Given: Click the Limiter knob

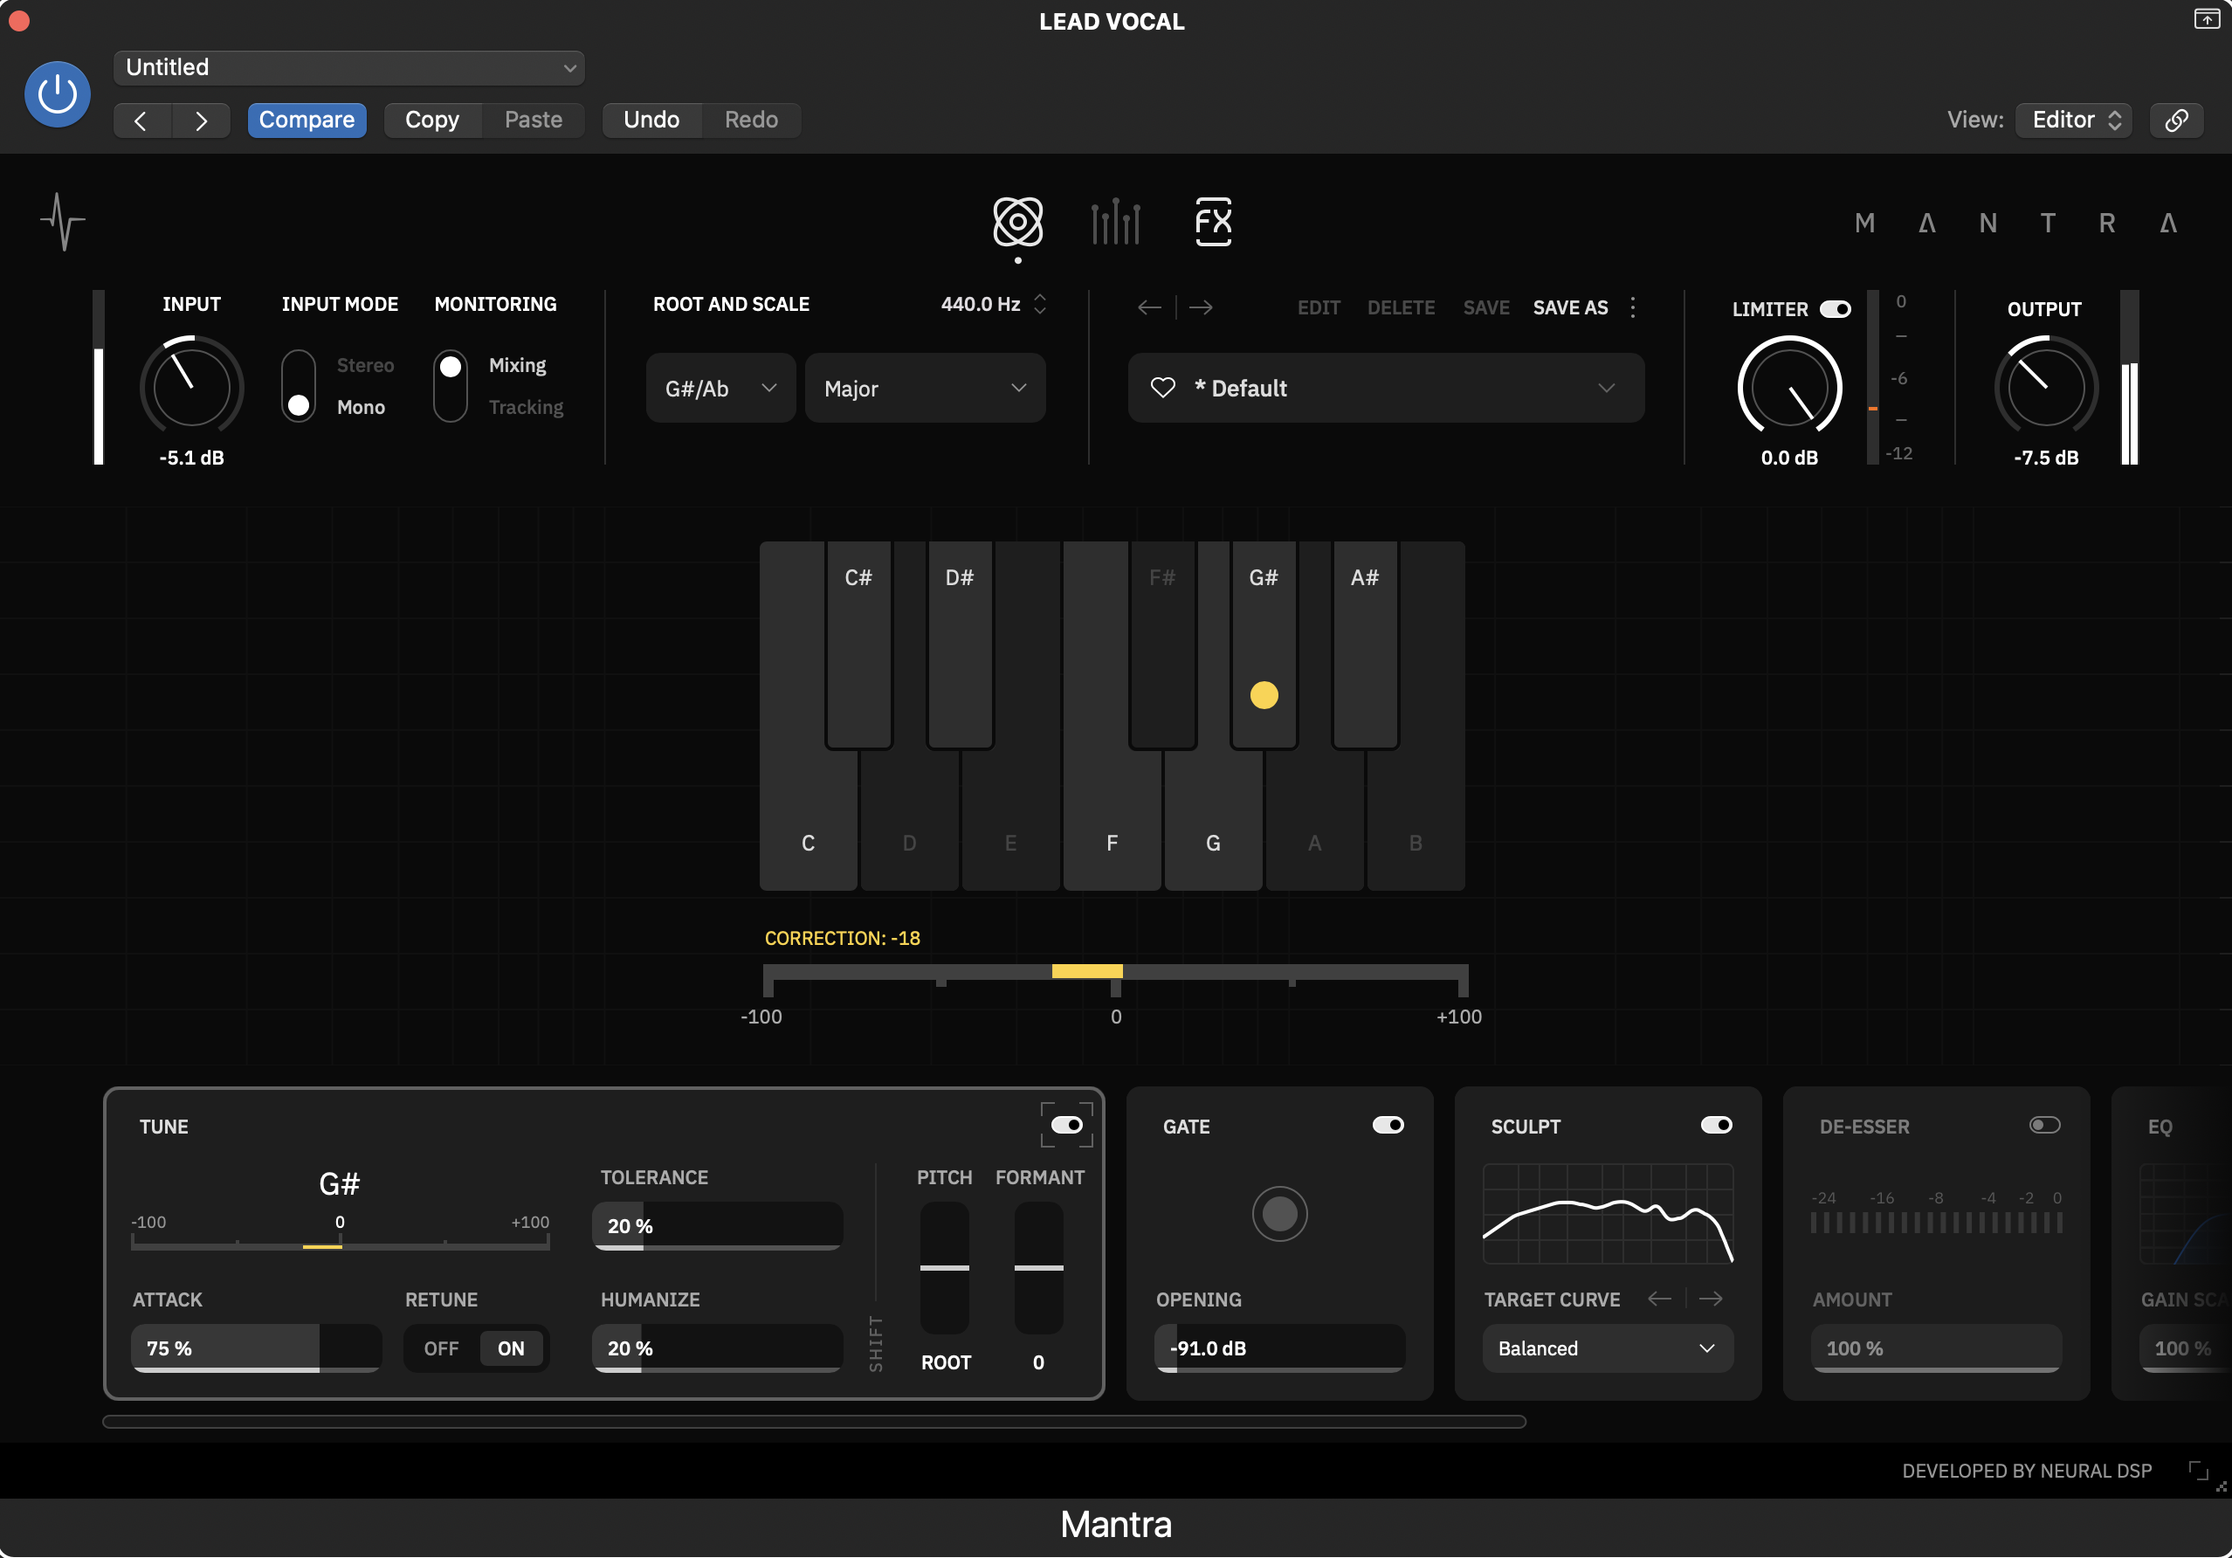Looking at the screenshot, I should [1789, 387].
